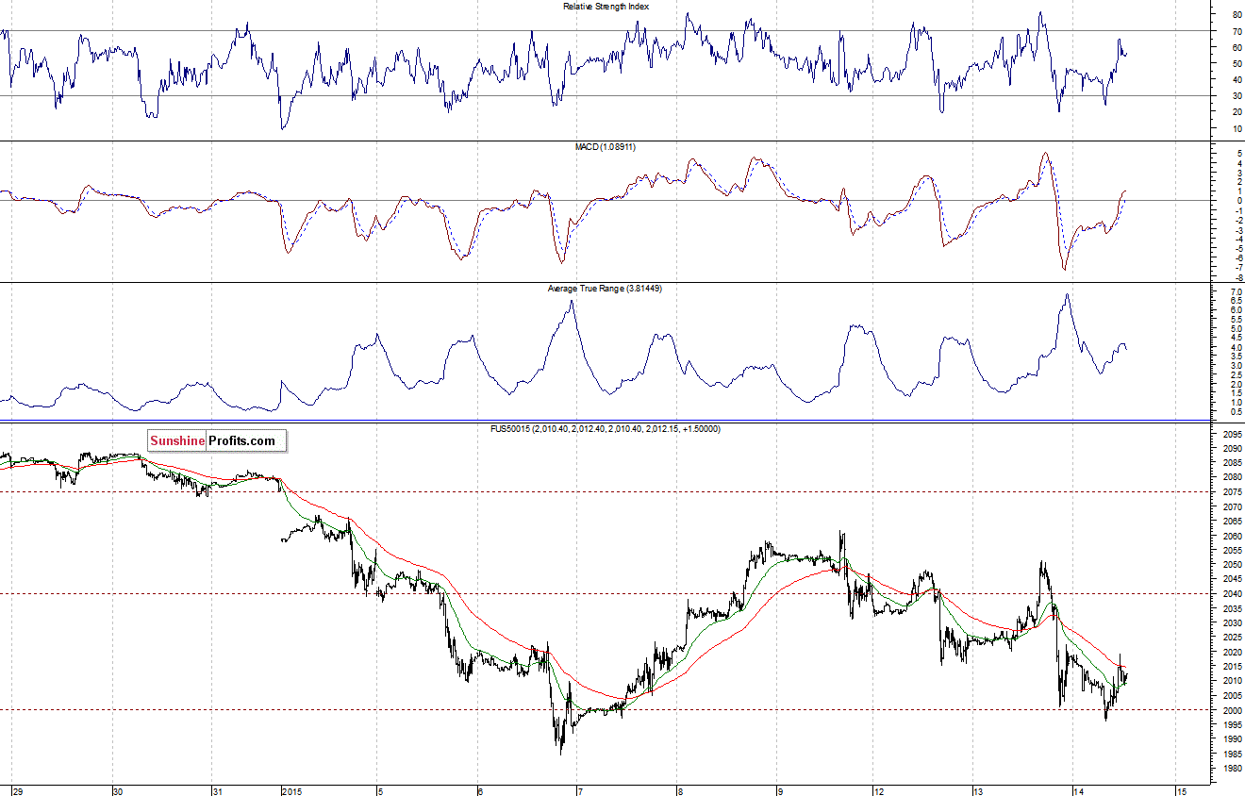Click the date label 15 on bottom axis
Image resolution: width=1245 pixels, height=796 pixels.
coord(1180,790)
